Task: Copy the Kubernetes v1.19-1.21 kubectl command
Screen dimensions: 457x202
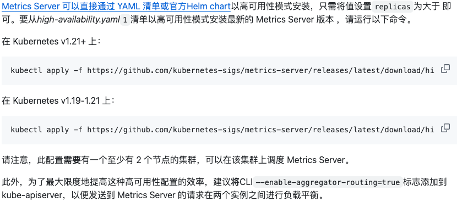Action: pyautogui.click(x=445, y=128)
